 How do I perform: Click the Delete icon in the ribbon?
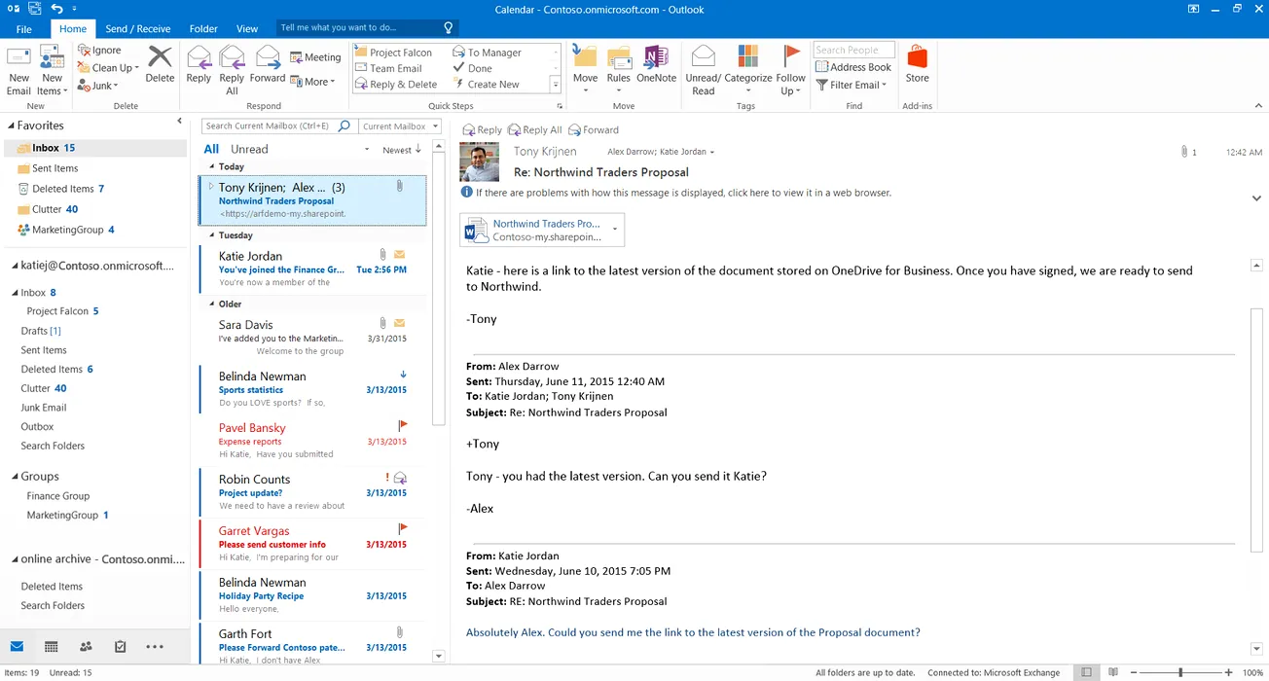point(160,59)
